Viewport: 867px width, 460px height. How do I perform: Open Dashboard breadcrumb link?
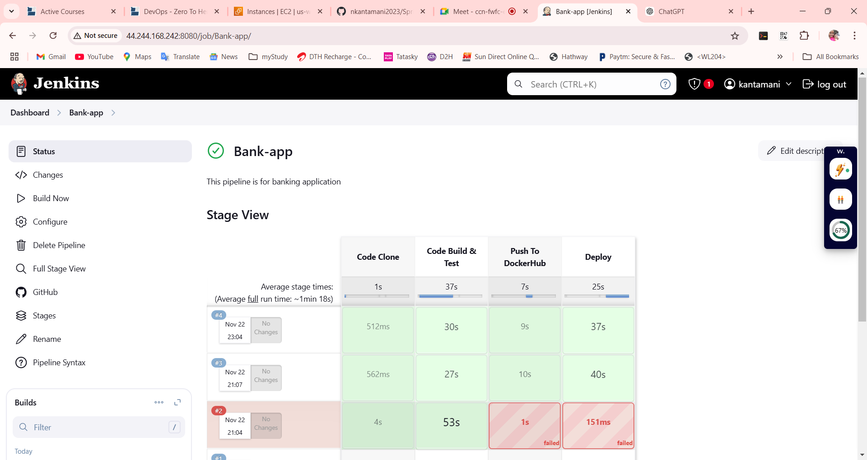point(30,113)
